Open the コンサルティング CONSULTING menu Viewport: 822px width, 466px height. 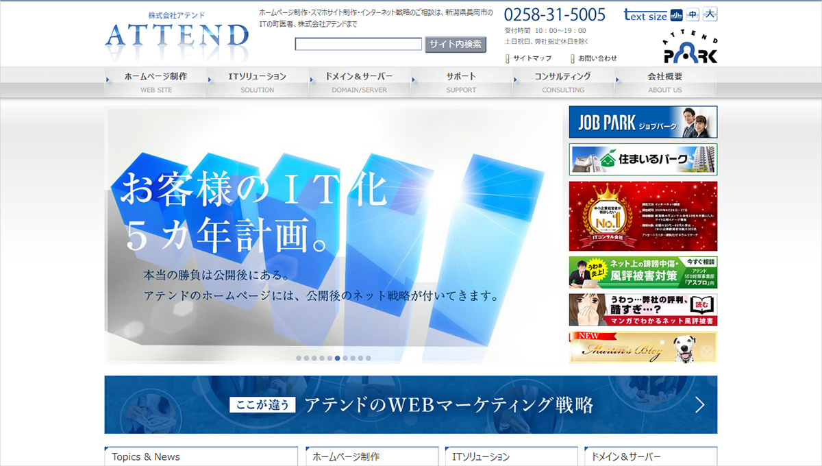click(x=563, y=82)
